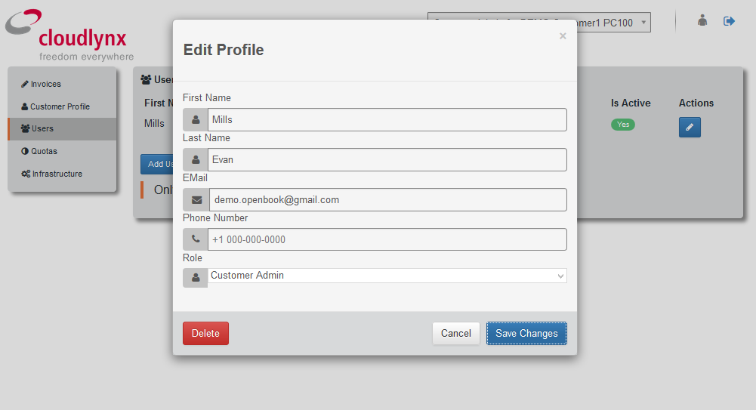The width and height of the screenshot is (756, 410).
Task: Click the EMail field with demo.openbook@gmail.com
Action: pyautogui.click(x=387, y=199)
